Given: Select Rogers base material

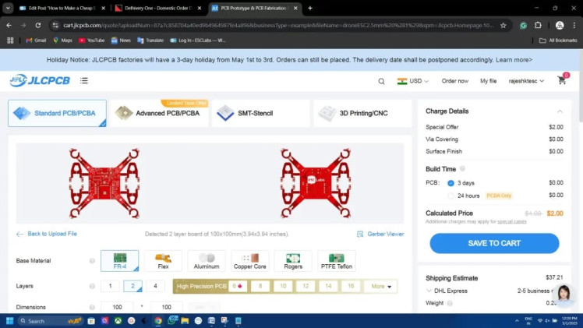Looking at the screenshot, I should point(293,261).
